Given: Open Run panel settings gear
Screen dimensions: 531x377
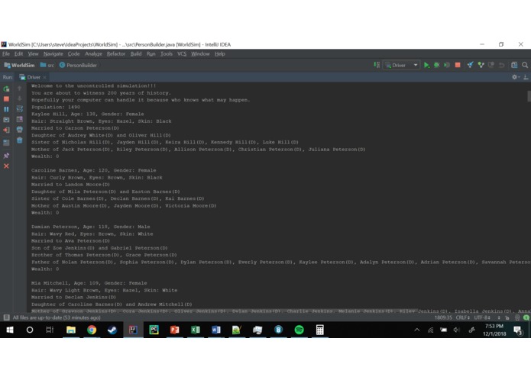Looking at the screenshot, I should pos(515,77).
